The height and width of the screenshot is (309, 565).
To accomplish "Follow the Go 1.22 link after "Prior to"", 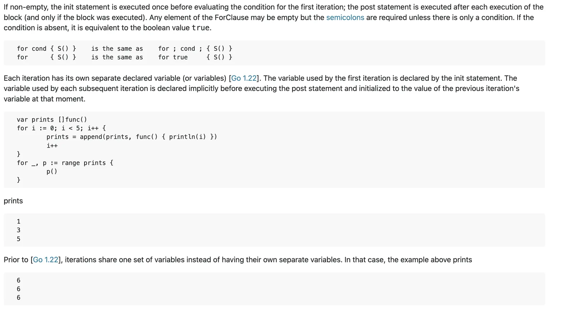I will (45, 260).
